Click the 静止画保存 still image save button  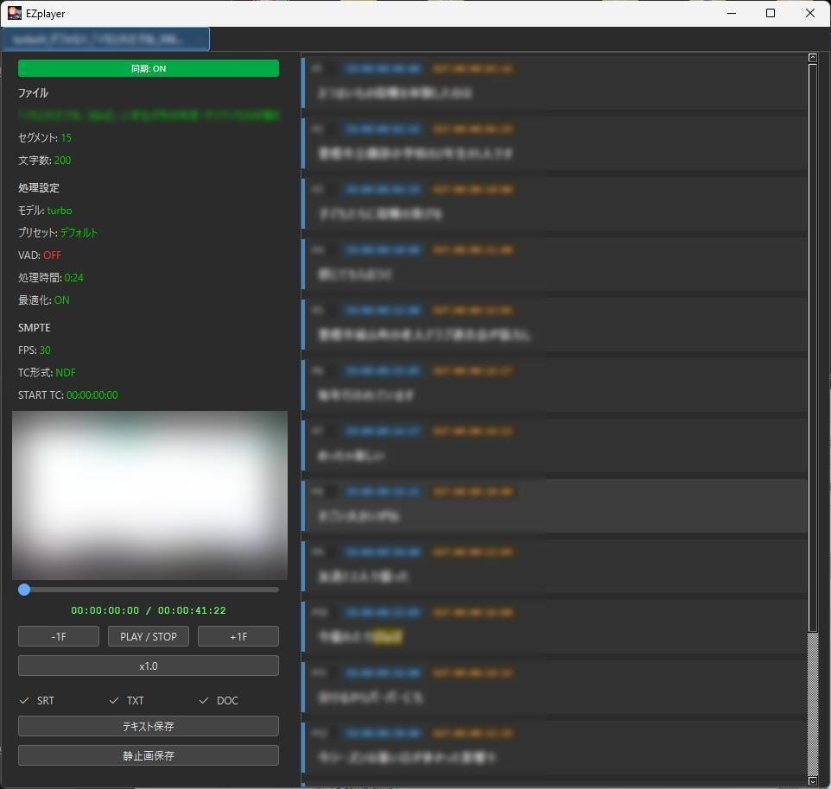click(x=148, y=756)
